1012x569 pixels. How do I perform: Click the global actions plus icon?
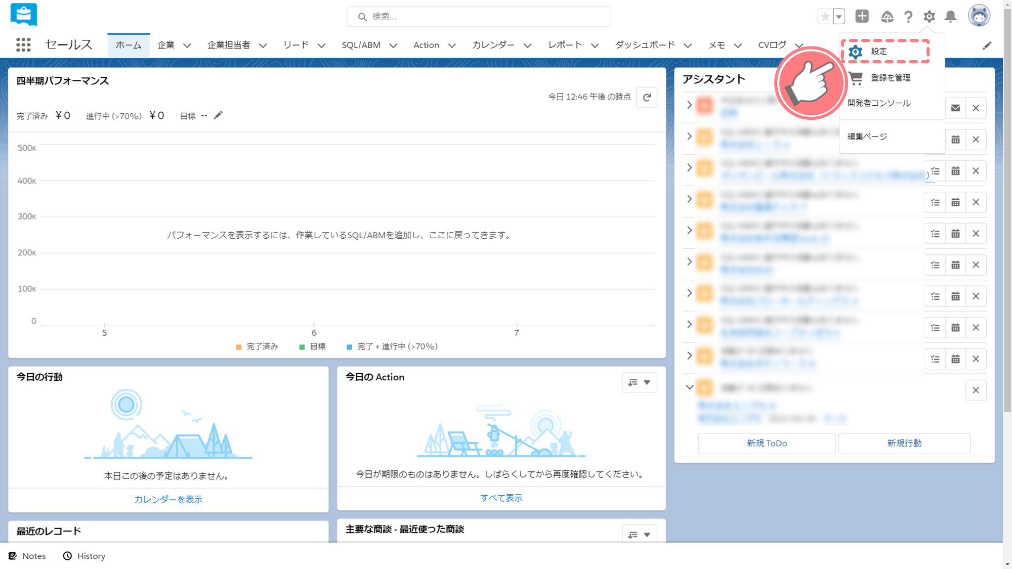[862, 16]
